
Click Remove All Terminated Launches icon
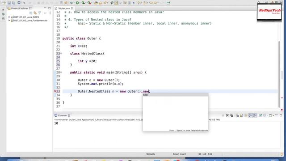pyautogui.click(x=232, y=115)
